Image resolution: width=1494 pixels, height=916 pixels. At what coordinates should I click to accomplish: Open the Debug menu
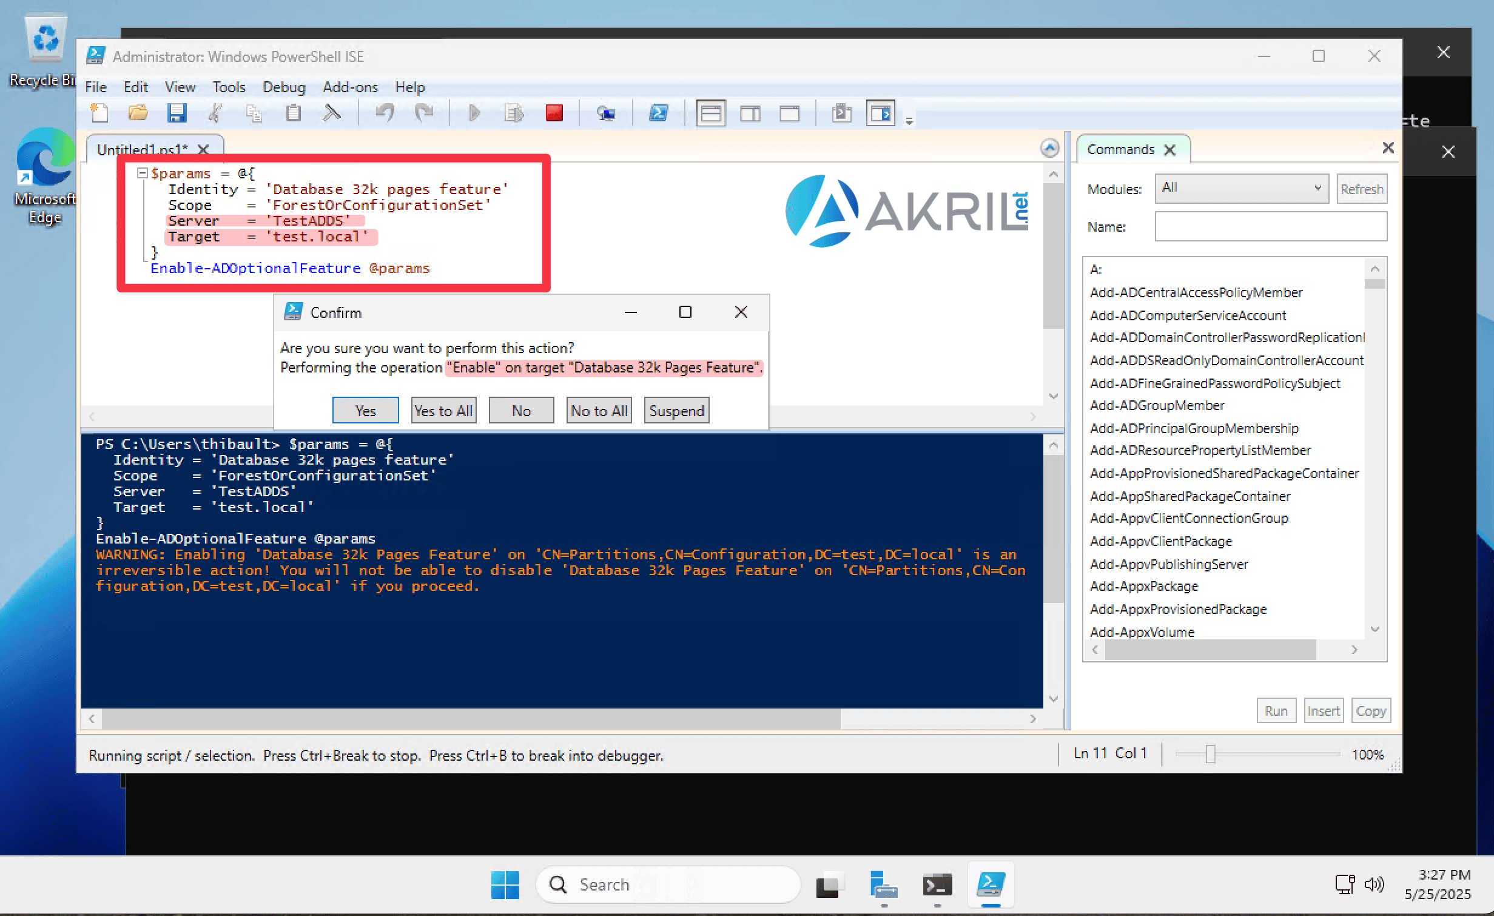[284, 87]
